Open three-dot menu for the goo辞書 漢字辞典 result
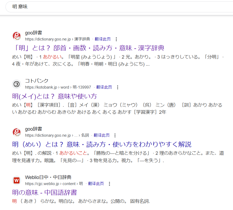The height and width of the screenshot is (210, 233). (x=116, y=39)
